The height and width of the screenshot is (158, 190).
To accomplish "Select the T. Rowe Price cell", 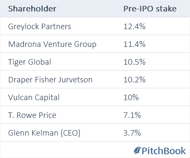I will 32,115.
